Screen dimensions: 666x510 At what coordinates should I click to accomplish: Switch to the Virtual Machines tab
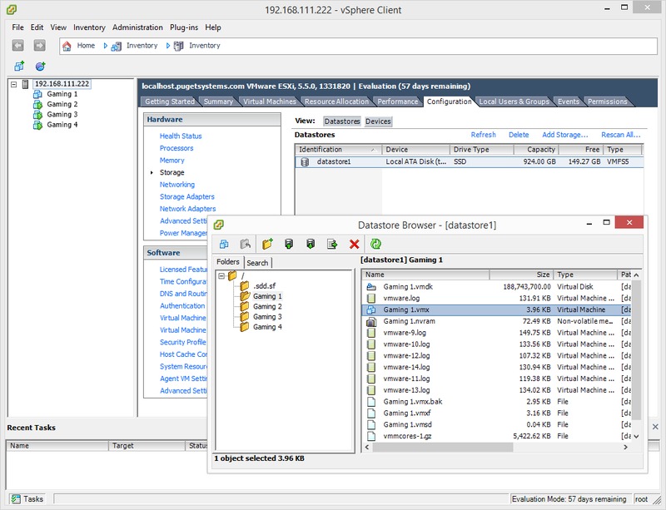click(x=269, y=102)
